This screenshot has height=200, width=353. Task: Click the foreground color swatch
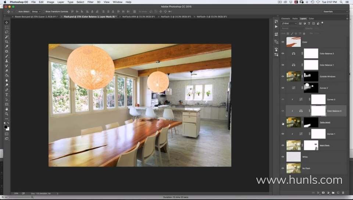6,127
